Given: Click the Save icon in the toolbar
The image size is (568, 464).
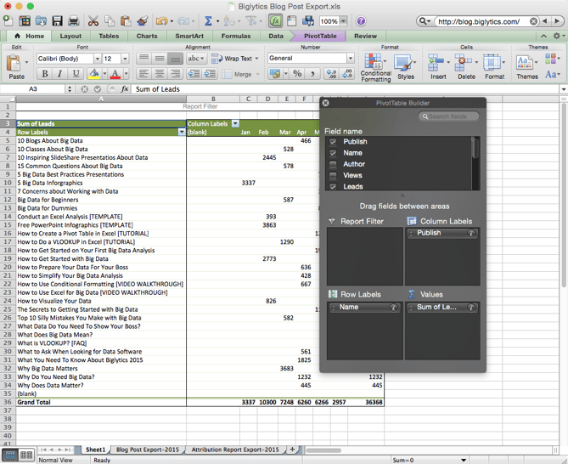Looking at the screenshot, I should 58,20.
